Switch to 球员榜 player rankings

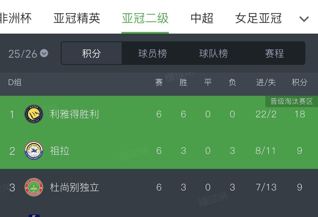point(152,53)
